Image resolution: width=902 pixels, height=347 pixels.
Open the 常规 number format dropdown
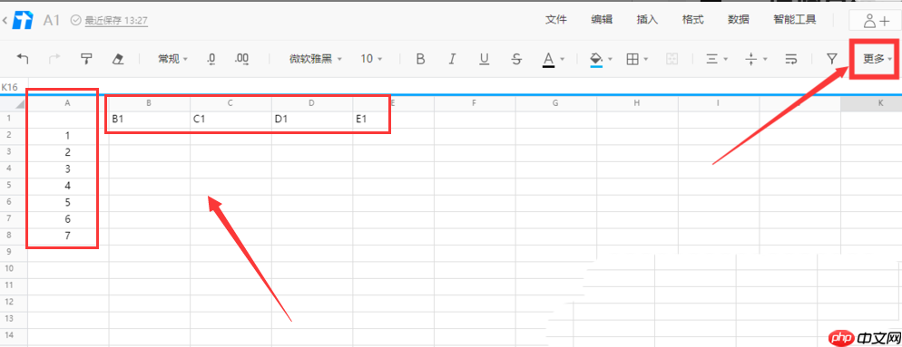pyautogui.click(x=173, y=59)
